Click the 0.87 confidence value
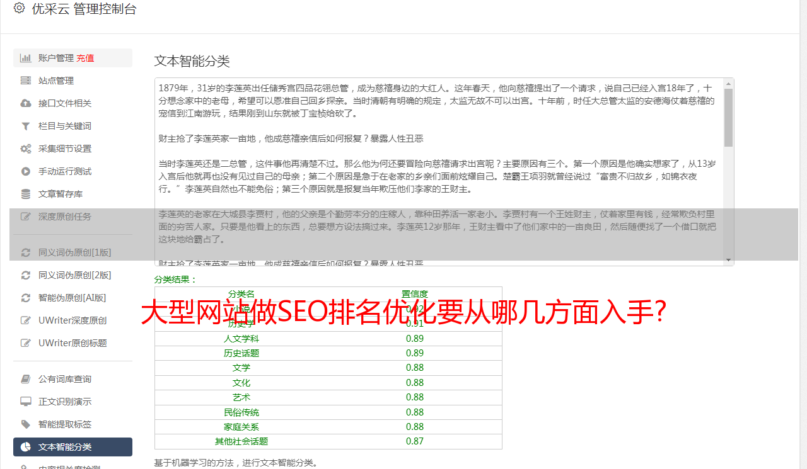 point(415,441)
